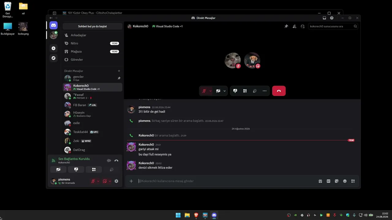Viewport: 392px width, 220px height.
Task: Show pinned messages in the chat header
Action: (286, 26)
